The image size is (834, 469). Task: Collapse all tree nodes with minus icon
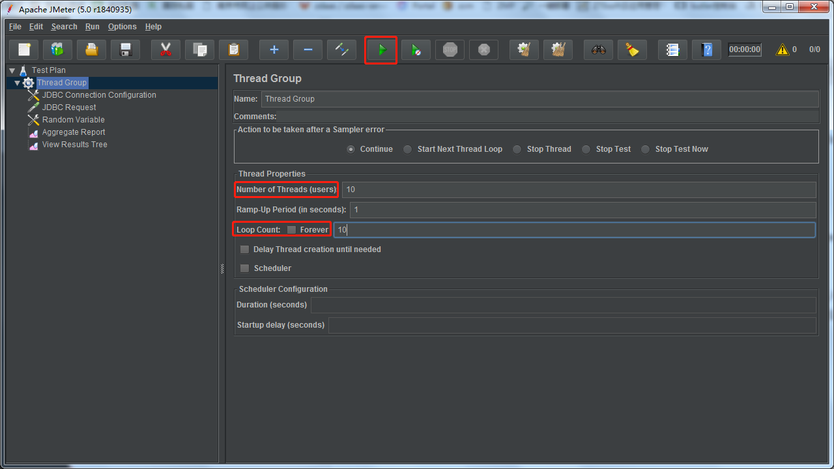pyautogui.click(x=308, y=50)
